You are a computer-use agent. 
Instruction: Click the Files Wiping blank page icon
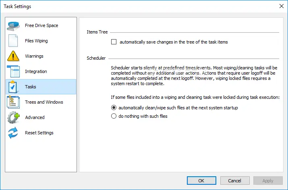pos(13,41)
